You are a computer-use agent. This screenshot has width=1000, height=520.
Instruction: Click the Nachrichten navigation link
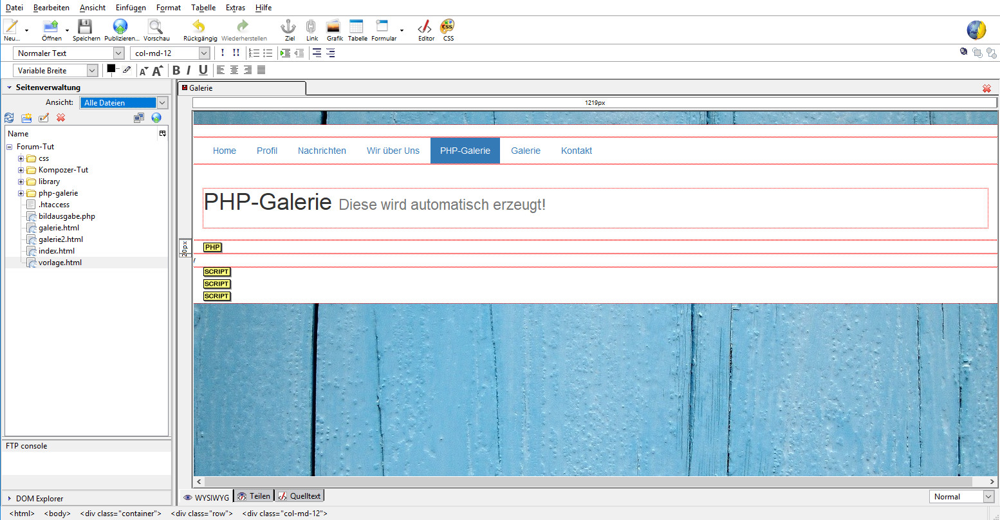tap(322, 151)
